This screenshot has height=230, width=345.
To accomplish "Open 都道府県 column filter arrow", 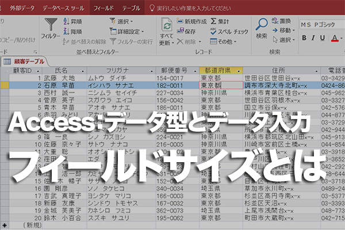I will pos(239,71).
